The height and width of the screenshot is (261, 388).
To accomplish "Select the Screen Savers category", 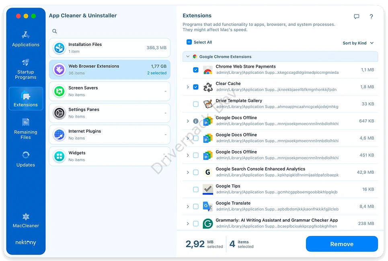I will coord(110,91).
